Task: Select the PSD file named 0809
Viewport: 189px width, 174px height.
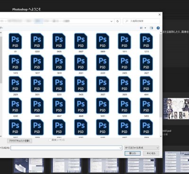Action: [103, 43]
